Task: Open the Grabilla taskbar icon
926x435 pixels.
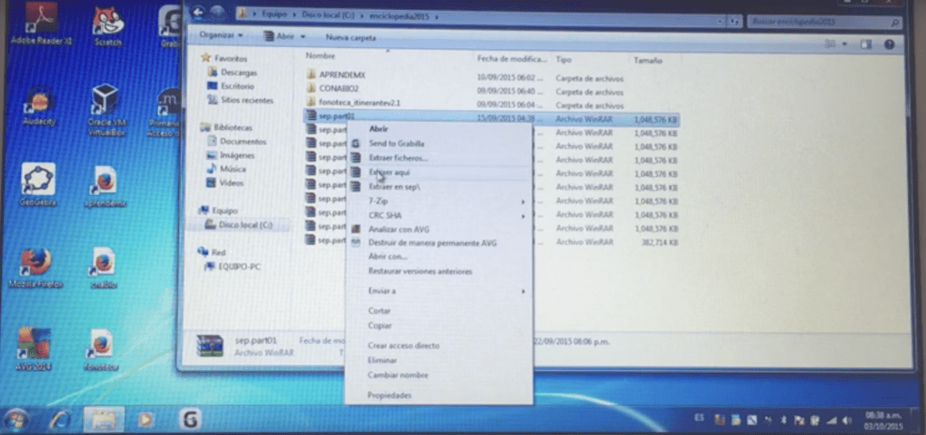Action: pos(190,420)
